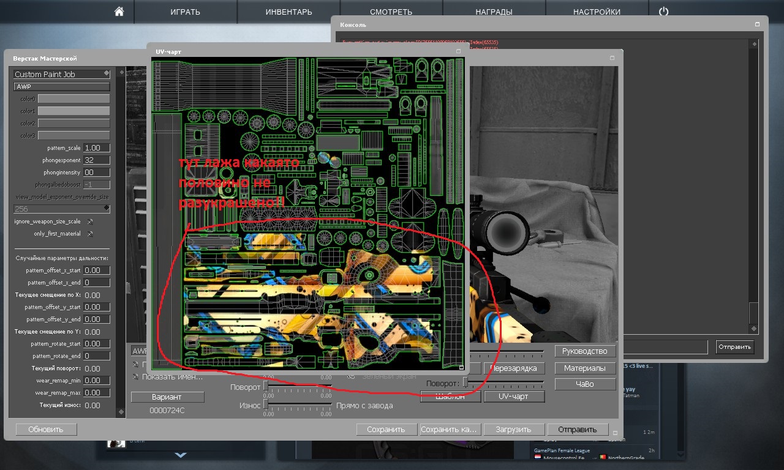Toggle only_first_material checkbox
Screen dimensions: 784x470
pyautogui.click(x=89, y=234)
